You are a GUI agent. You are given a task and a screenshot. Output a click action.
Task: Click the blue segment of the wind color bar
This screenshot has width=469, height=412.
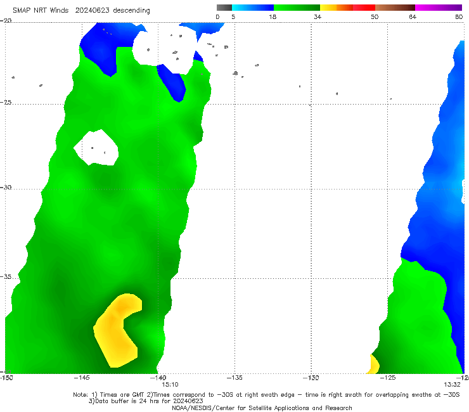[x=253, y=8]
